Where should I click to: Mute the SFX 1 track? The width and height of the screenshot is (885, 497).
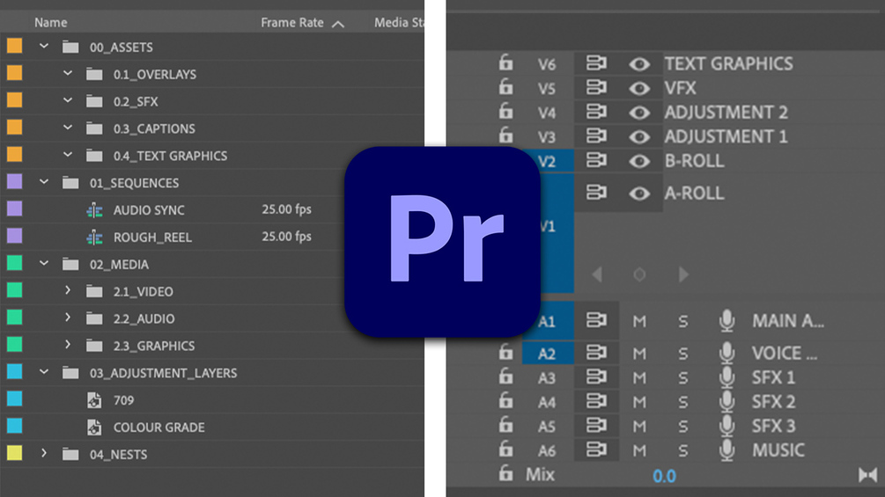click(x=639, y=377)
